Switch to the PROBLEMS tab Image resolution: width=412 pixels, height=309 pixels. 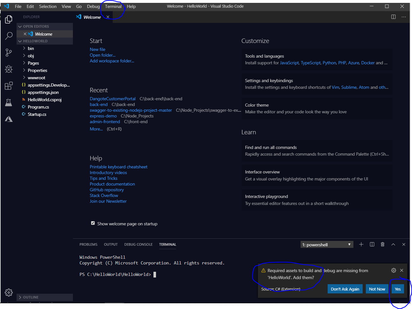(x=88, y=244)
